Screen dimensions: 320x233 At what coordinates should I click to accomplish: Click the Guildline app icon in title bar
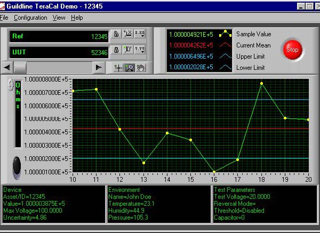[2, 6]
